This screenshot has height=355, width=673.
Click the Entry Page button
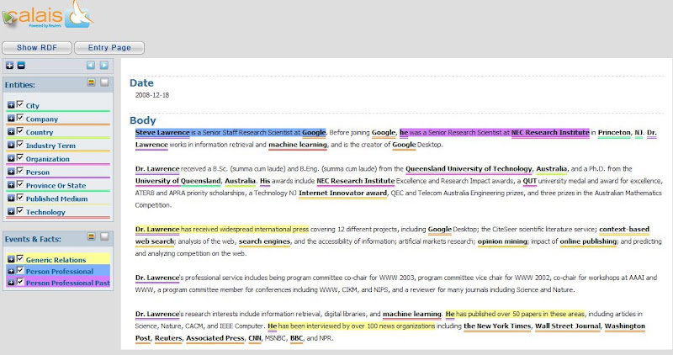pyautogui.click(x=109, y=48)
